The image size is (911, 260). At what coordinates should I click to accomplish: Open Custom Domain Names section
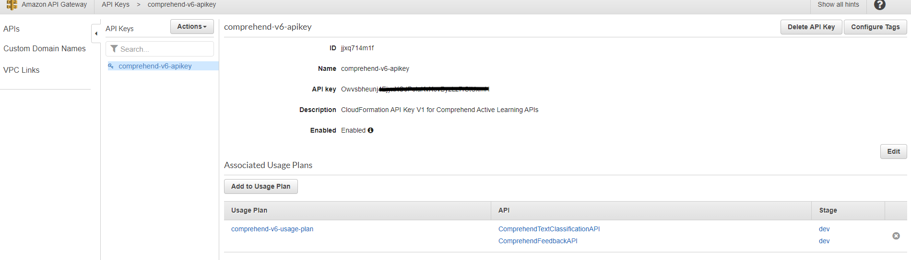[45, 48]
